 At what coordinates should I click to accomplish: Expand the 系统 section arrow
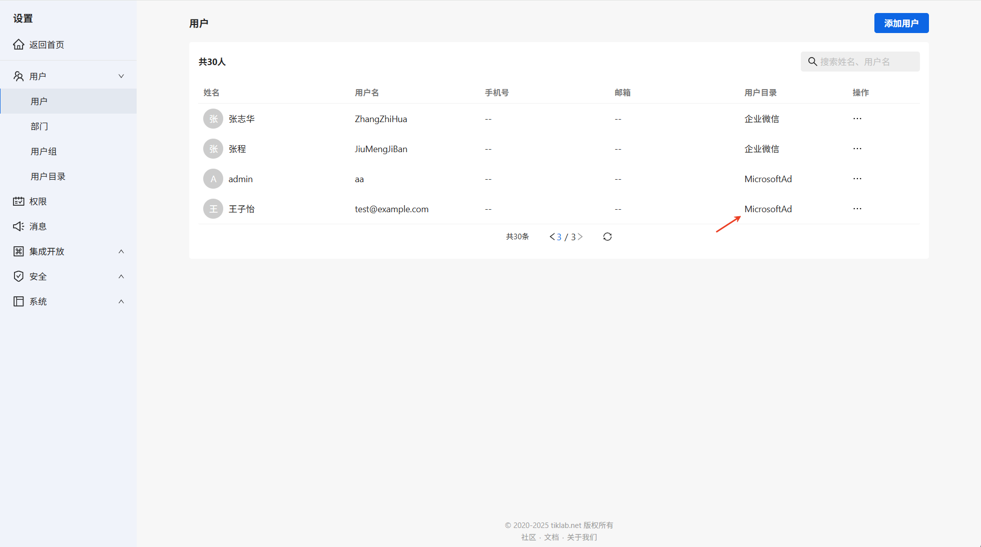[121, 301]
